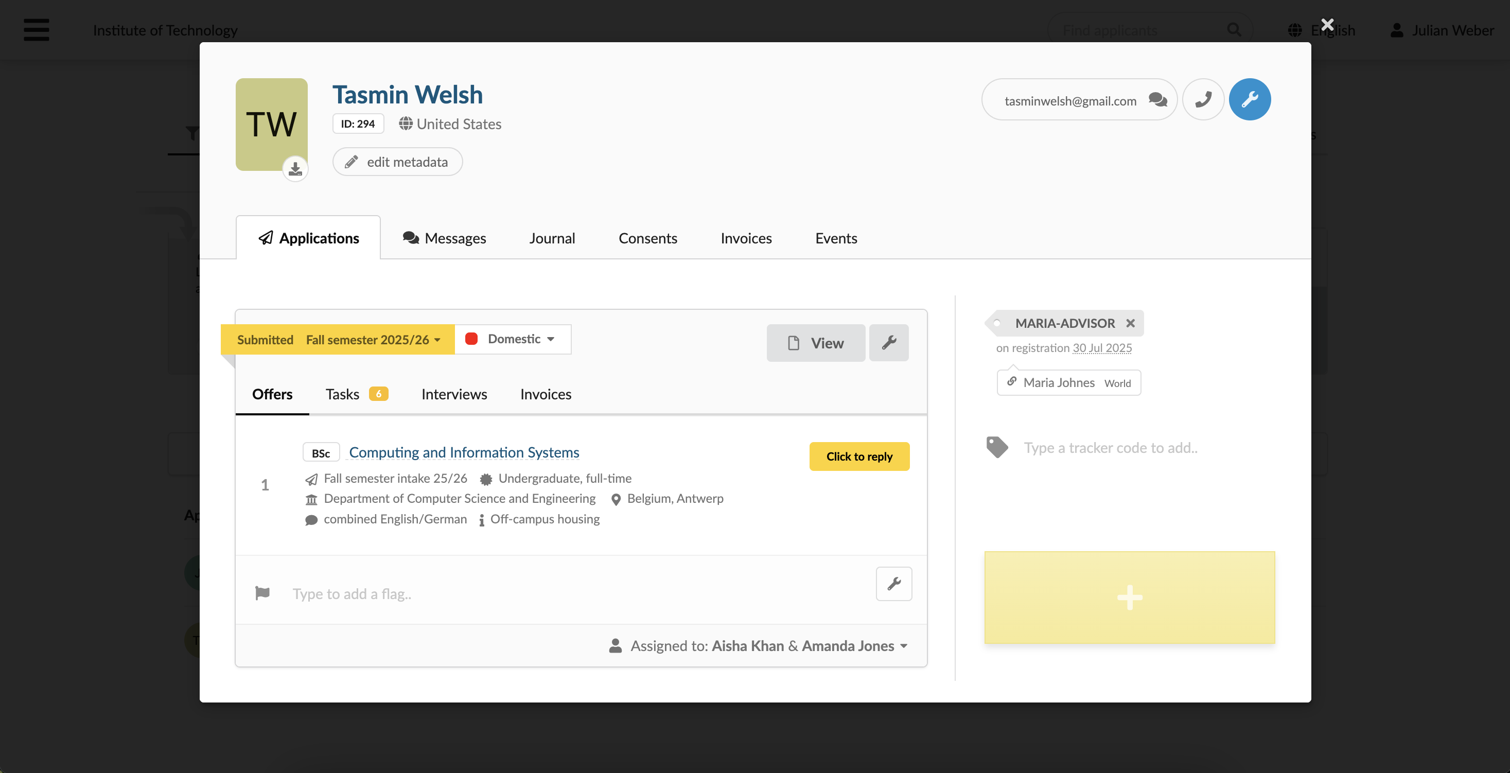Click combined English/German language text
Screen dimensions: 1510x773
[395, 519]
